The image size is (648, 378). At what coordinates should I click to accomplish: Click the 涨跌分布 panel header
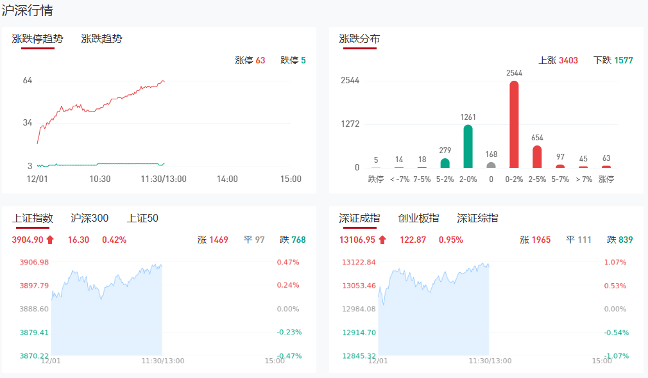[x=360, y=39]
